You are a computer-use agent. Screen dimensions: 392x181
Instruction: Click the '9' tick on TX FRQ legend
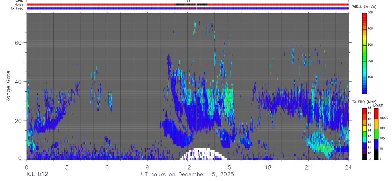(x=369, y=159)
